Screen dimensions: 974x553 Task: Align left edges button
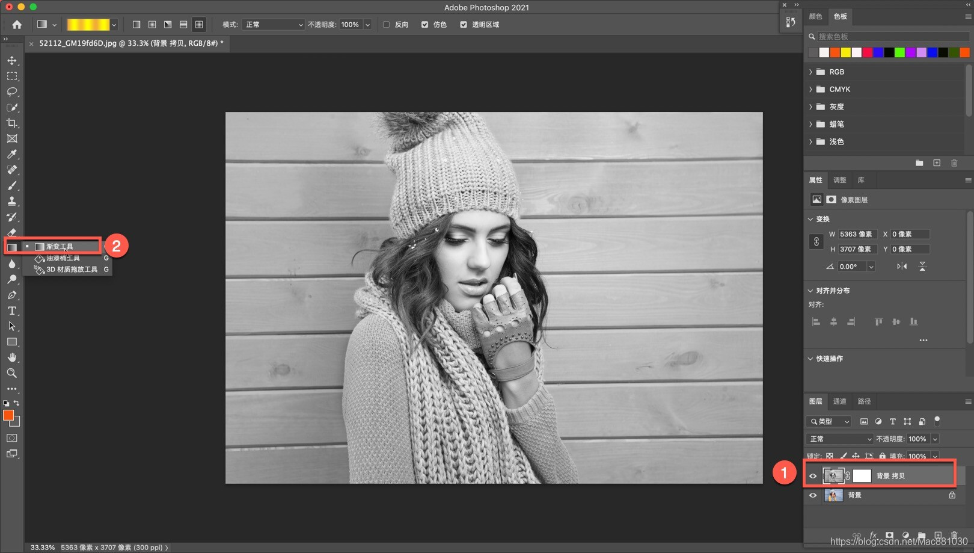[x=816, y=322]
